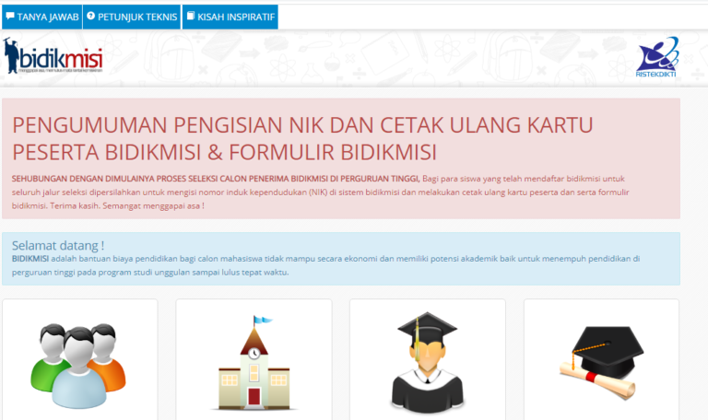Screen dimensions: 708x420
Task: Click the graduate silhouette in the bidikmisi logo
Action: [x=11, y=56]
